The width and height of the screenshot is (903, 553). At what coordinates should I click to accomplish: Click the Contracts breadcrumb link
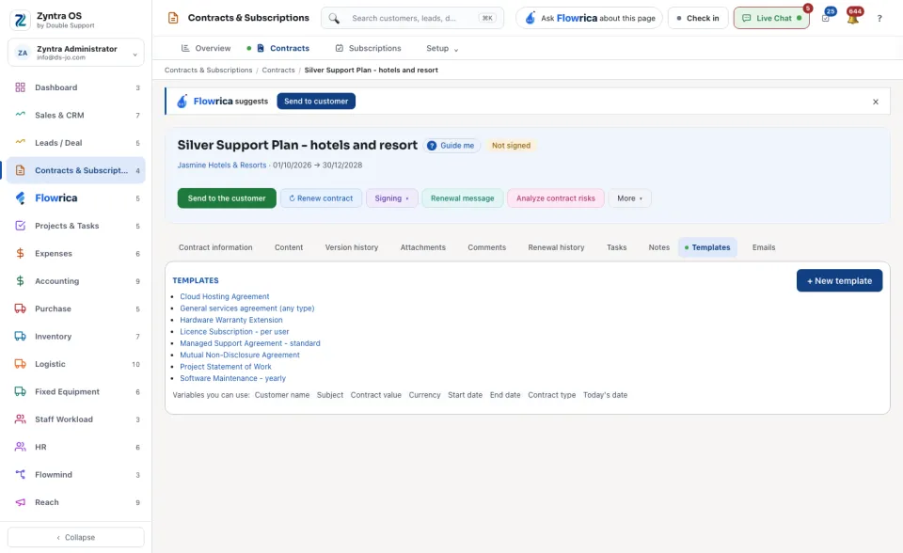278,71
